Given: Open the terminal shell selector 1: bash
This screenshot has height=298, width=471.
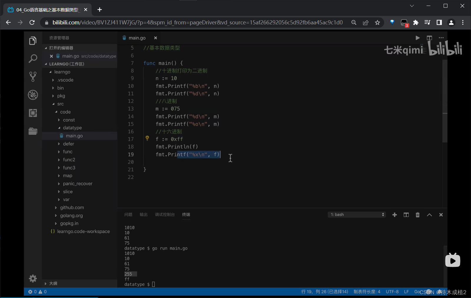Looking at the screenshot, I should [x=357, y=215].
